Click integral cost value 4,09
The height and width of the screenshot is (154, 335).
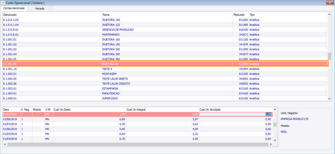(195, 129)
